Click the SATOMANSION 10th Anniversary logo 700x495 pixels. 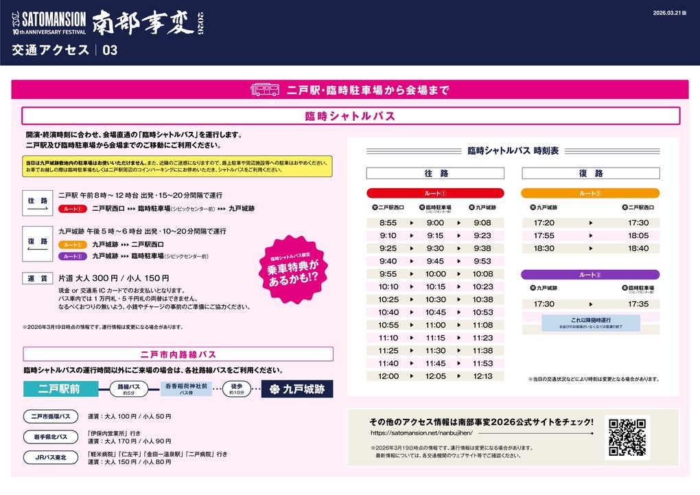click(x=48, y=22)
